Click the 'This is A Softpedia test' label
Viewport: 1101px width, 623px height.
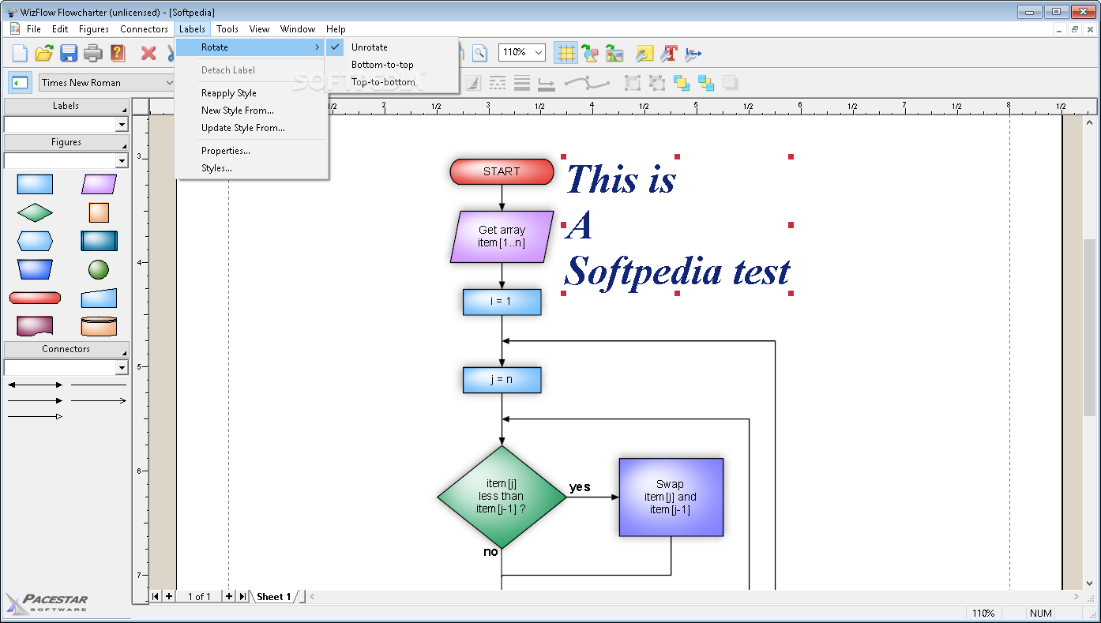pyautogui.click(x=678, y=225)
